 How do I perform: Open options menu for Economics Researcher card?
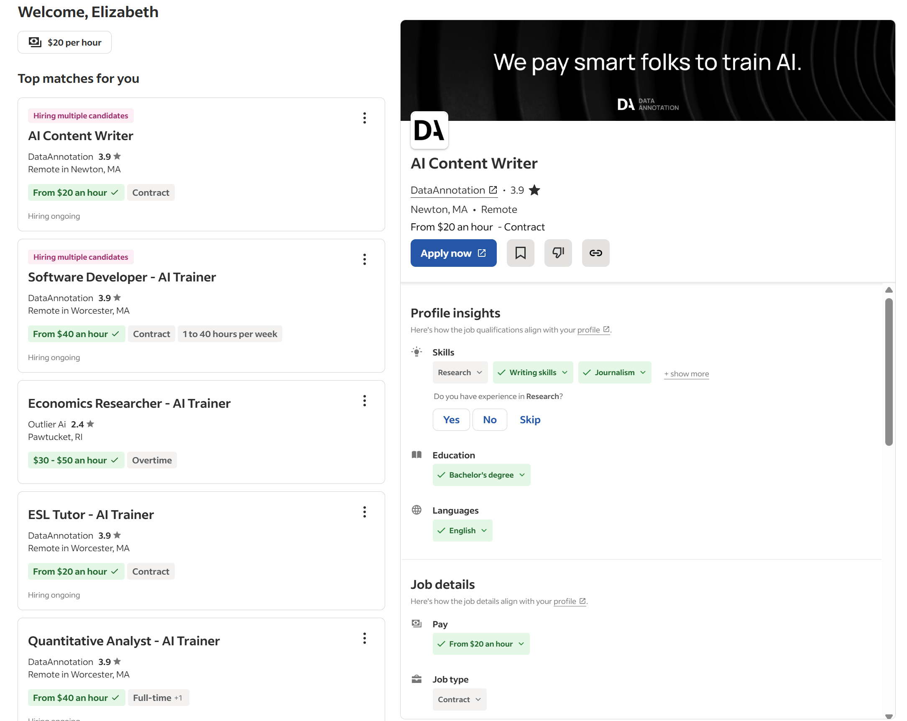point(364,401)
